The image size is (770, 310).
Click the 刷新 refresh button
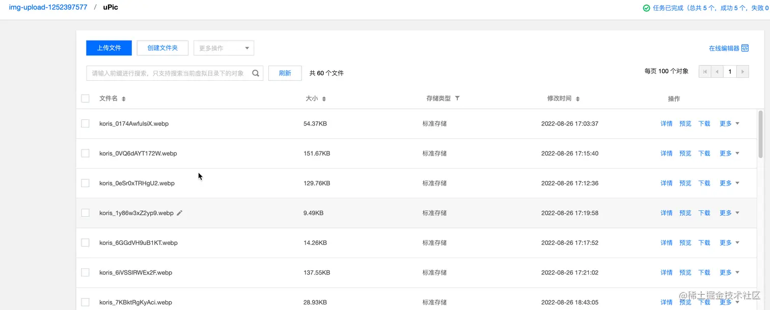(x=285, y=73)
